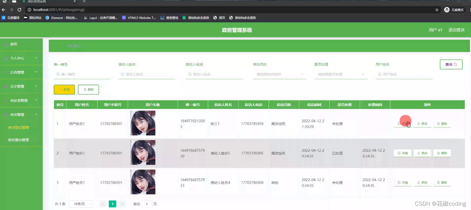Viewport: 471px width, 210px height.
Task: Click the top 删除 batch delete icon
Action: [88, 90]
